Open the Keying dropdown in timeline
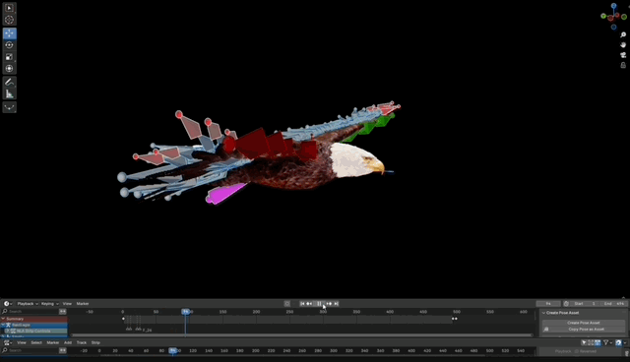The image size is (630, 362). (50, 304)
